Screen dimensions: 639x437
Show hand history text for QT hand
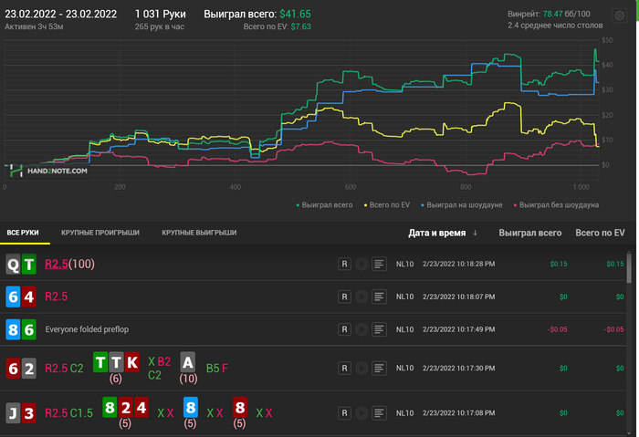tap(379, 264)
